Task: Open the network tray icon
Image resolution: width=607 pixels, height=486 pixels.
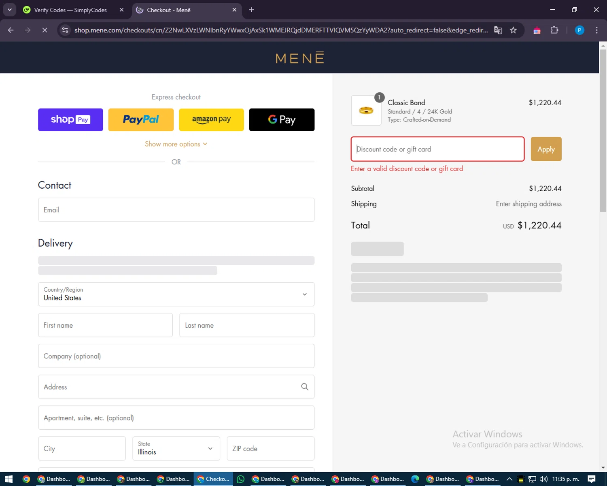Action: [532, 479]
